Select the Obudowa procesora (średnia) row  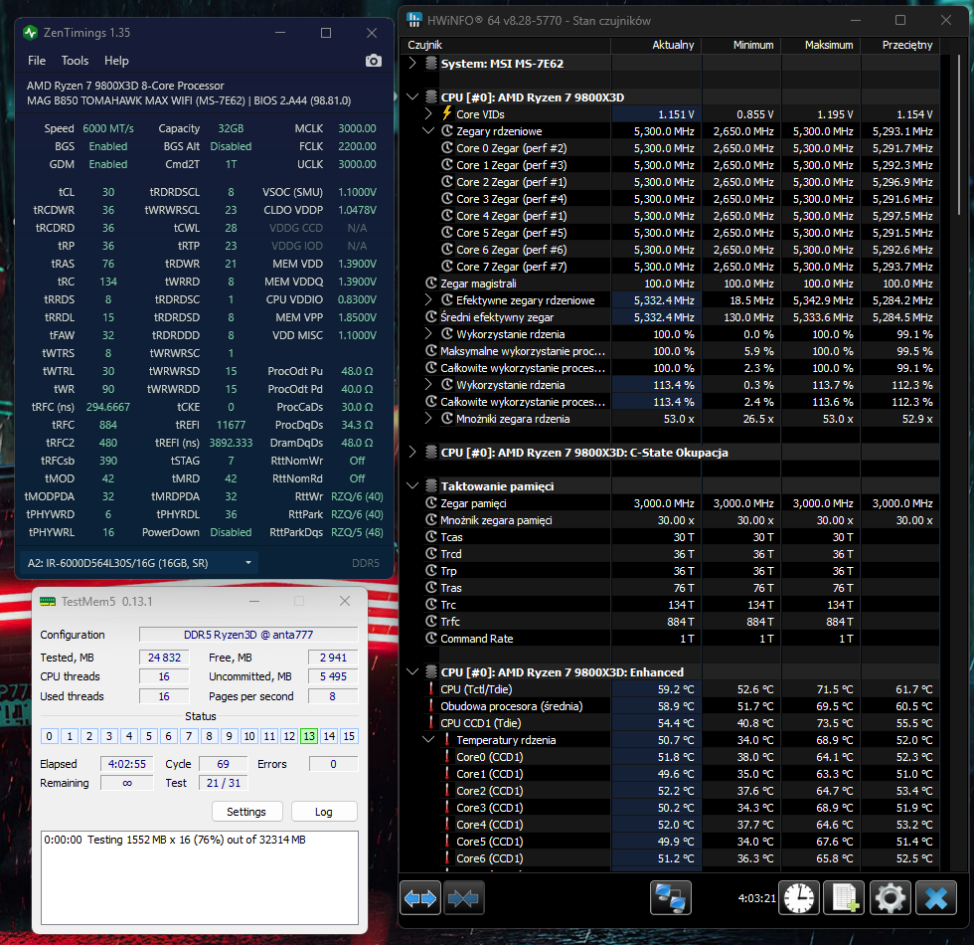click(x=671, y=706)
